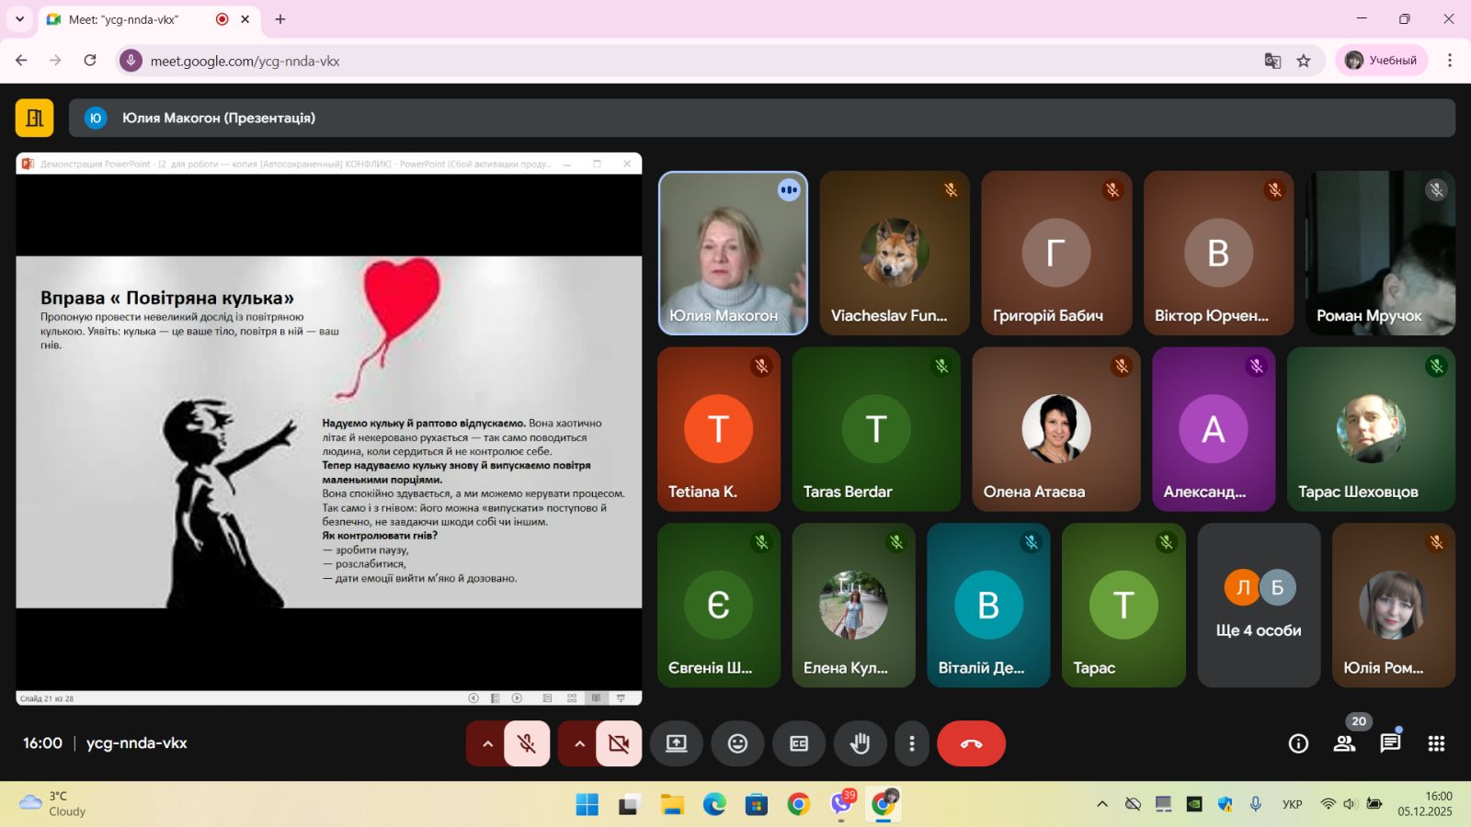This screenshot has height=827, width=1471.
Task: Open the emoji reactions button
Action: (737, 743)
